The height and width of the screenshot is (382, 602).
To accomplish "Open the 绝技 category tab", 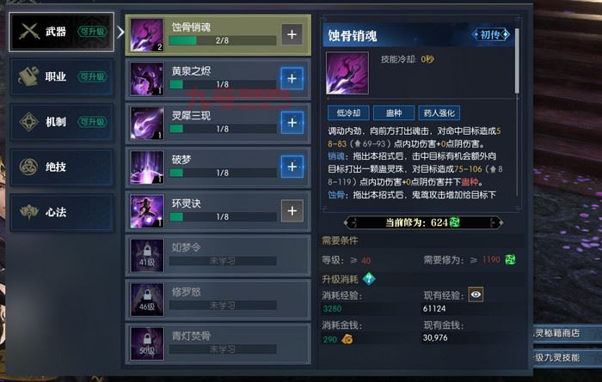I will 62,167.
